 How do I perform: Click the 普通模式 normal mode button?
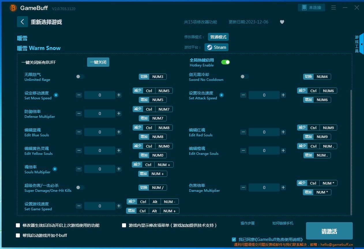[218, 37]
